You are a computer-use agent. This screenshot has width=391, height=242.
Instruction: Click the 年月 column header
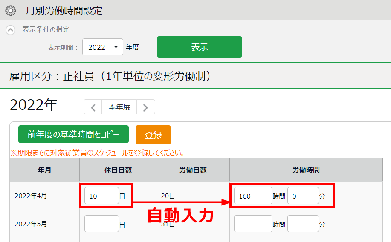[45, 170]
